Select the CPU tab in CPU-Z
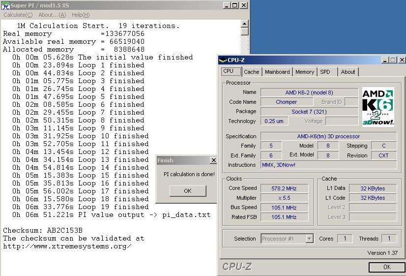Image resolution: width=406 pixels, height=276 pixels. pos(231,71)
